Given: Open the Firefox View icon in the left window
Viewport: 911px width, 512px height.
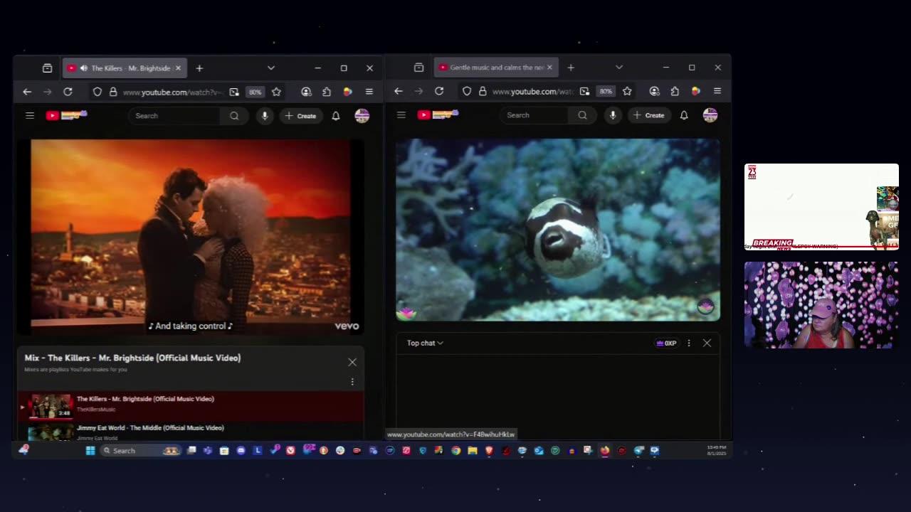Looking at the screenshot, I should pyautogui.click(x=47, y=68).
